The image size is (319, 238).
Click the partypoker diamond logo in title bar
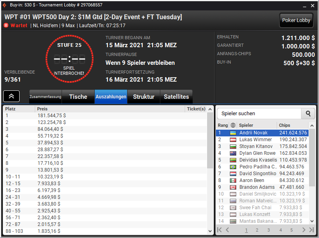(4, 5)
